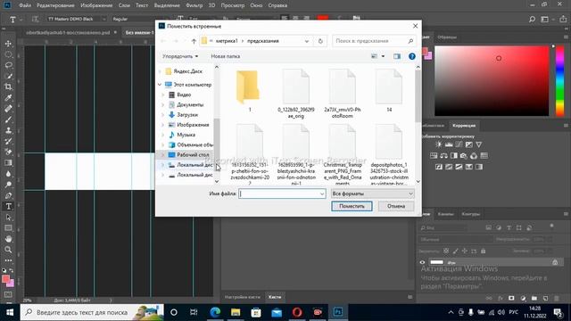Add layer style fx in Layers panel
Viewport: 571px width, 321px height.
pos(501,298)
